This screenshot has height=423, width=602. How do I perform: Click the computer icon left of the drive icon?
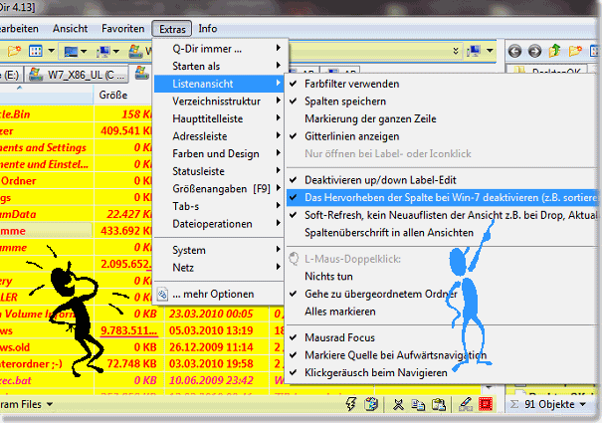click(x=103, y=51)
